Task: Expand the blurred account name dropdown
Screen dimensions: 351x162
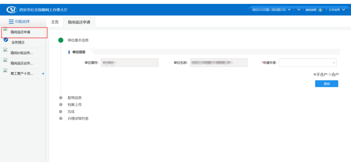Action: pyautogui.click(x=289, y=10)
